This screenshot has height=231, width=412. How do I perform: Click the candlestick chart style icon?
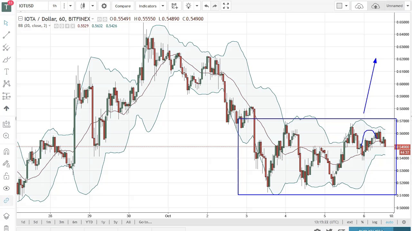83,6
